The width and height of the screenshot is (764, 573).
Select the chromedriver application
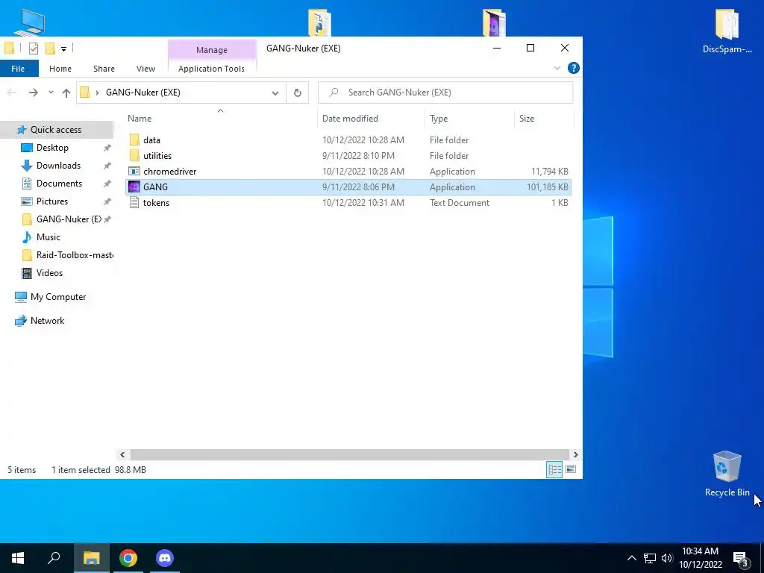(x=348, y=171)
